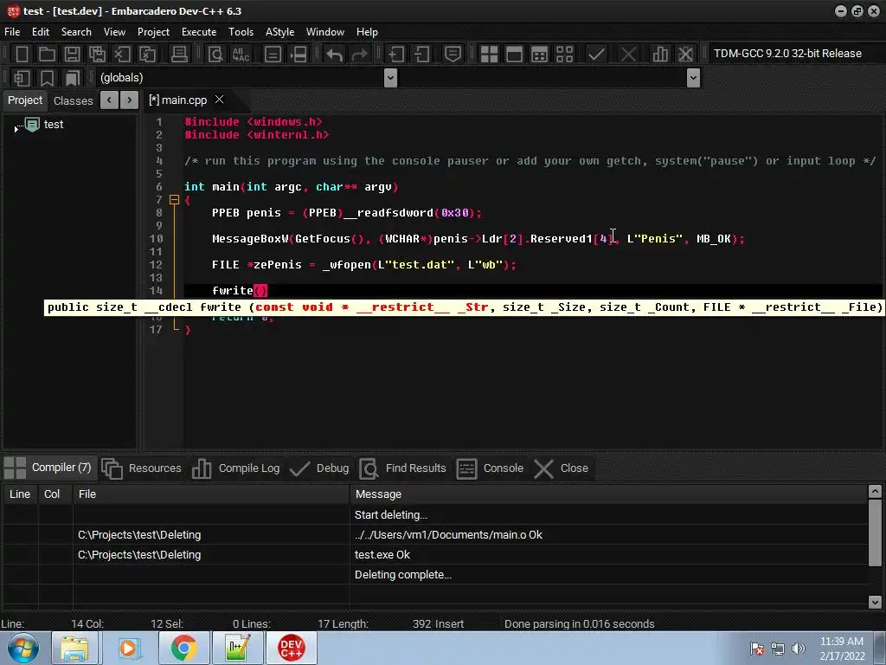Click the Undo arrow icon
886x665 pixels.
[335, 55]
